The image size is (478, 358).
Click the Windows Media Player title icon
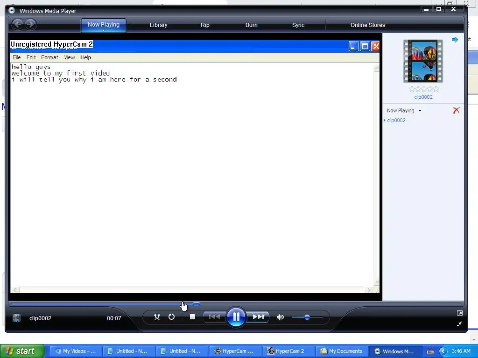tap(12, 10)
